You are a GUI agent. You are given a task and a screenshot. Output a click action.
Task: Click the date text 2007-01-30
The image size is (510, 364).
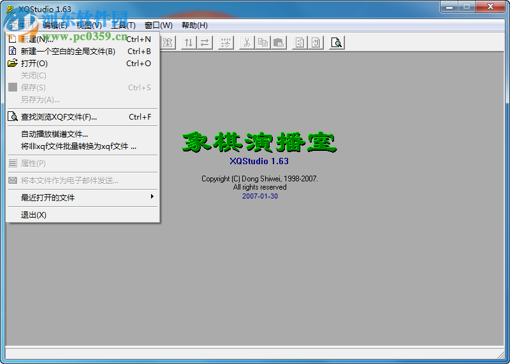pyautogui.click(x=260, y=196)
